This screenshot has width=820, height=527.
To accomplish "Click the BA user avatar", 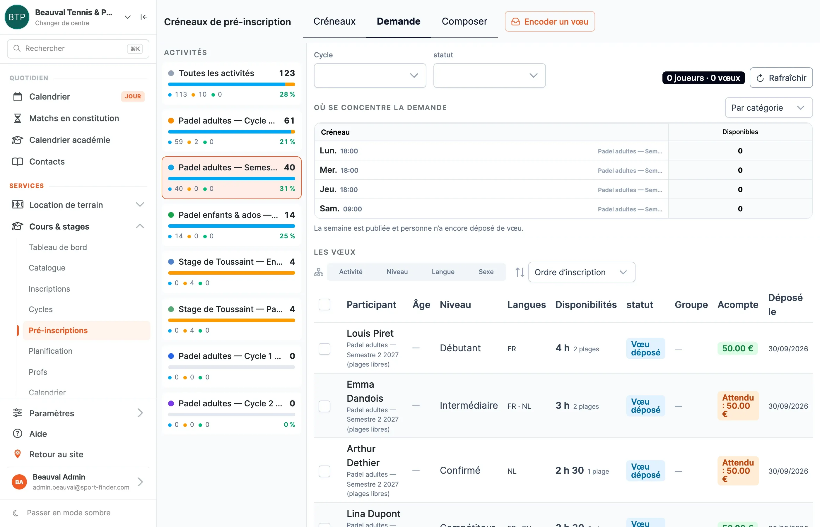I will [x=19, y=482].
